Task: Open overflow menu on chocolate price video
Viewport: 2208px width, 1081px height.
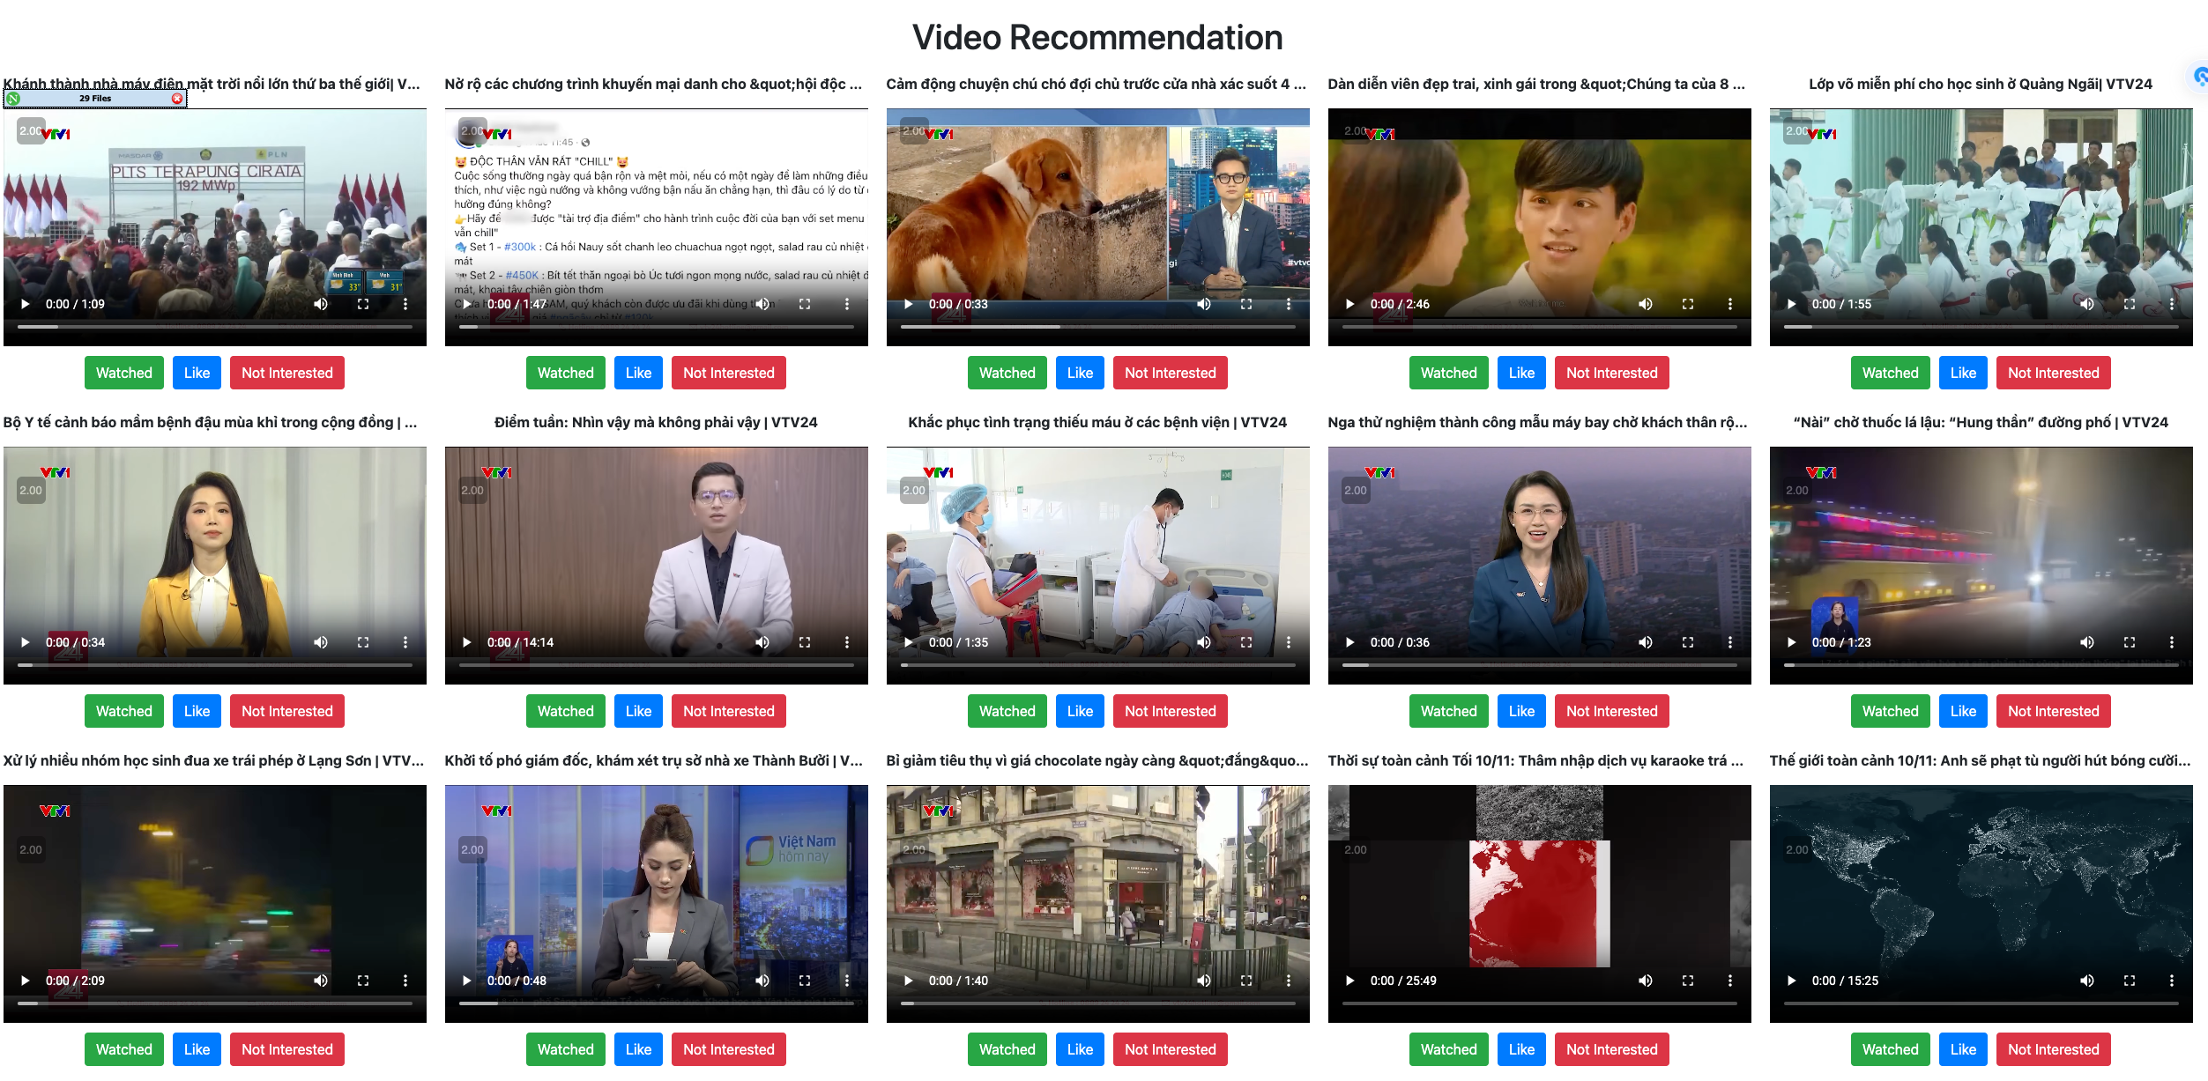Action: tap(1288, 981)
